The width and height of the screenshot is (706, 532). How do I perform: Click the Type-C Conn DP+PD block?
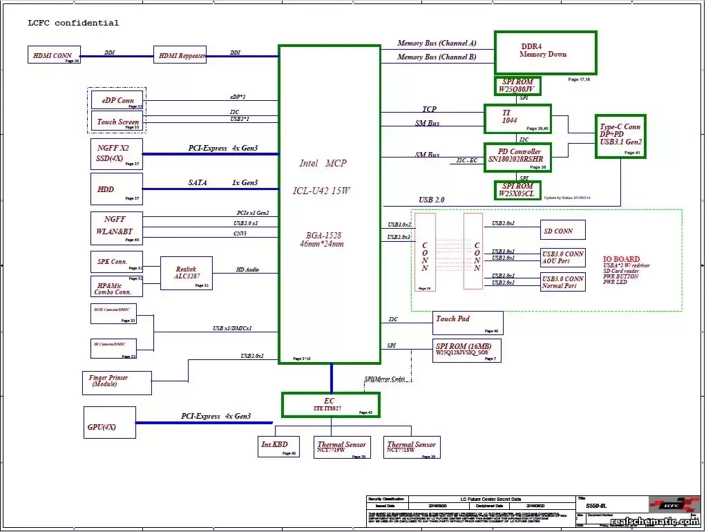pyautogui.click(x=620, y=137)
